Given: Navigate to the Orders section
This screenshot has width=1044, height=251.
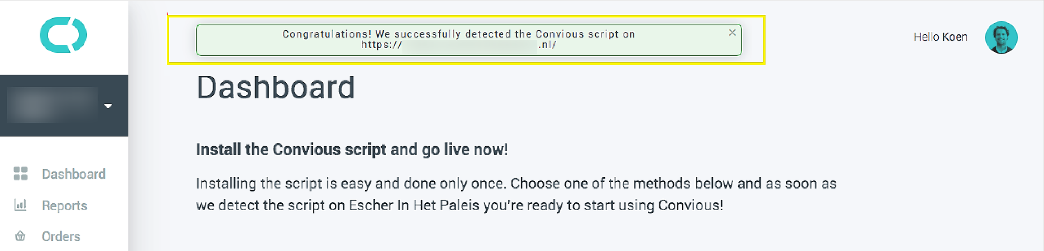Looking at the screenshot, I should coord(61,236).
